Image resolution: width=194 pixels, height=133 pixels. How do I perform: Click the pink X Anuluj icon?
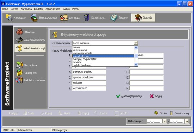point(152,96)
